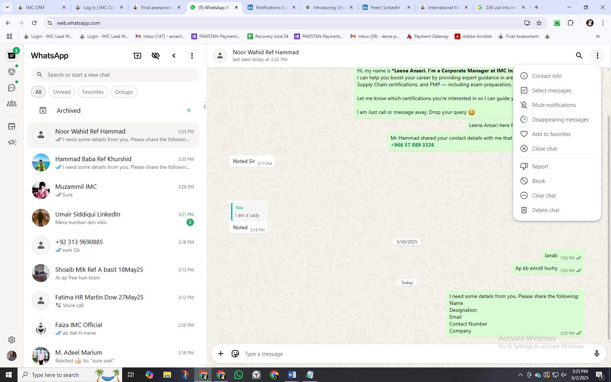Open Payment Gateway bookmark
The image size is (611, 382).
tap(427, 36)
